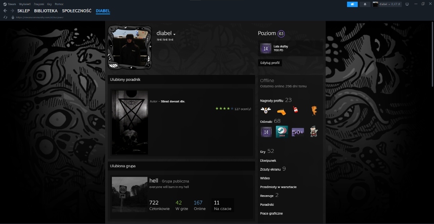Click the Ulubiony poradnik section header
The image size is (434, 224).
pyautogui.click(x=181, y=80)
